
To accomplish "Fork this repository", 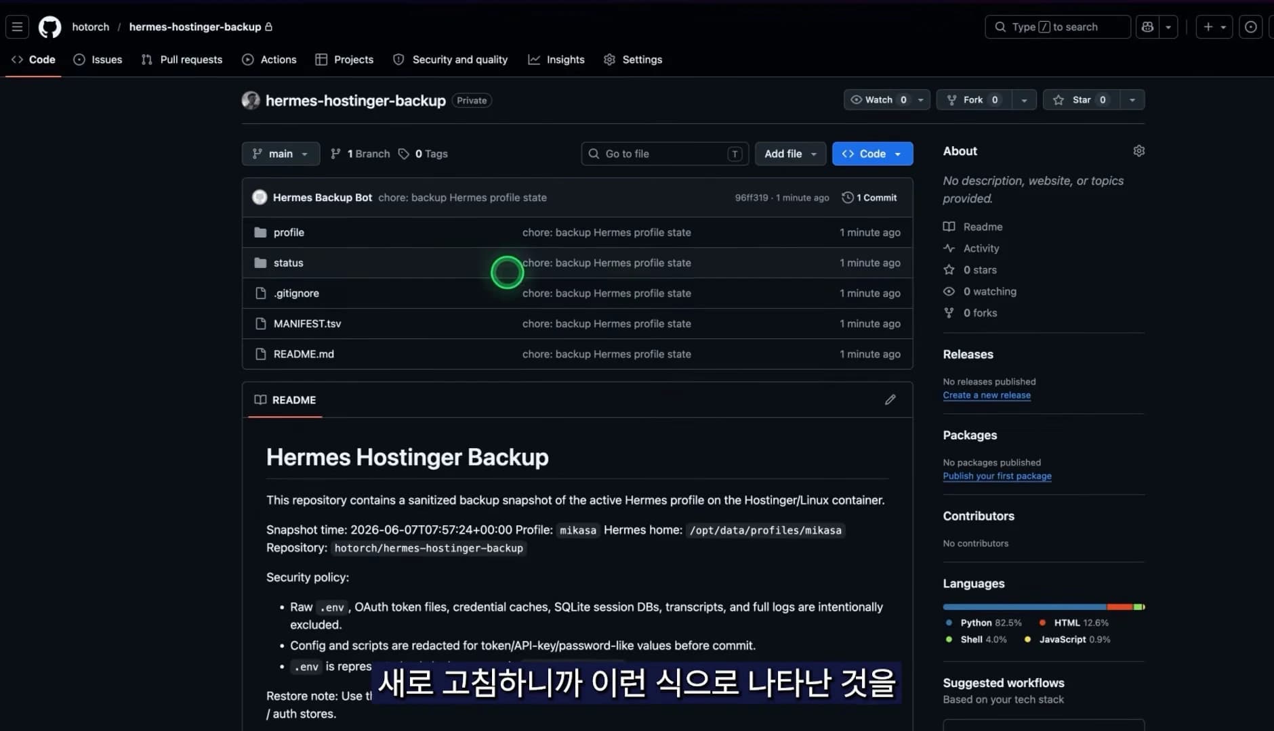I will (x=974, y=100).
